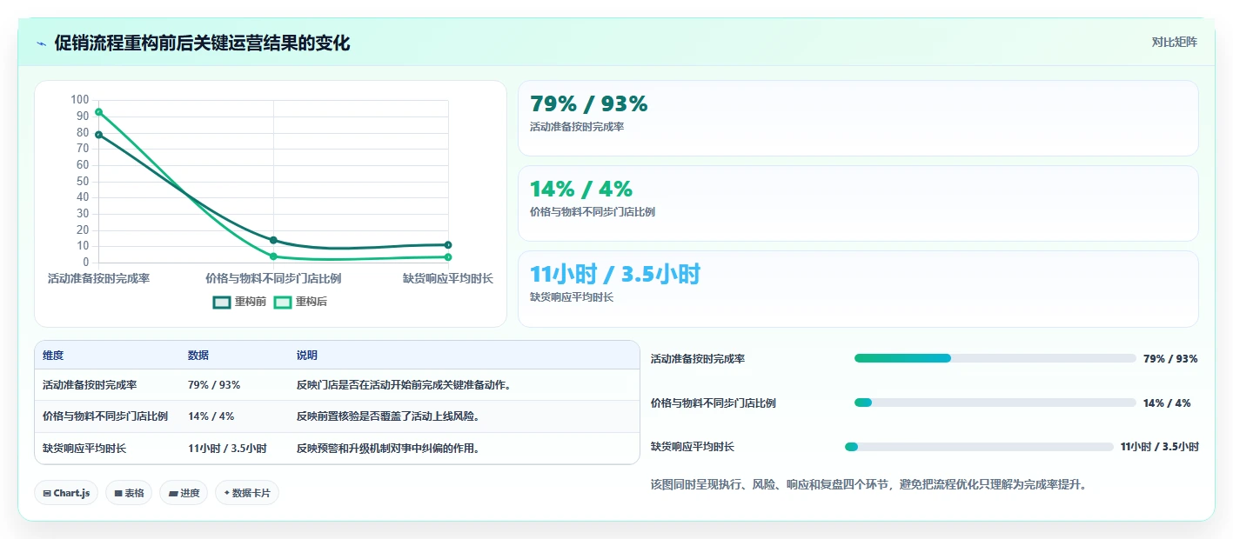The height and width of the screenshot is (539, 1233).
Task: Click the 缺货响应平均时长 progress bar
Action: pyautogui.click(x=979, y=447)
